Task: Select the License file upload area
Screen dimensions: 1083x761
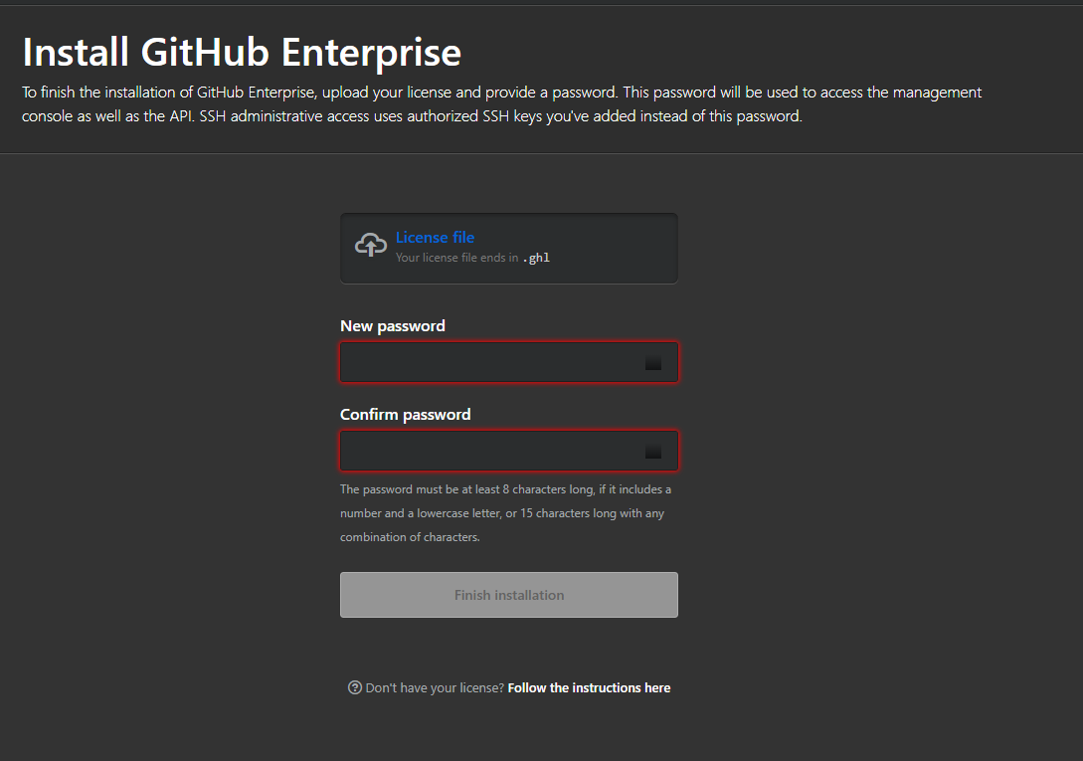Action: [508, 247]
